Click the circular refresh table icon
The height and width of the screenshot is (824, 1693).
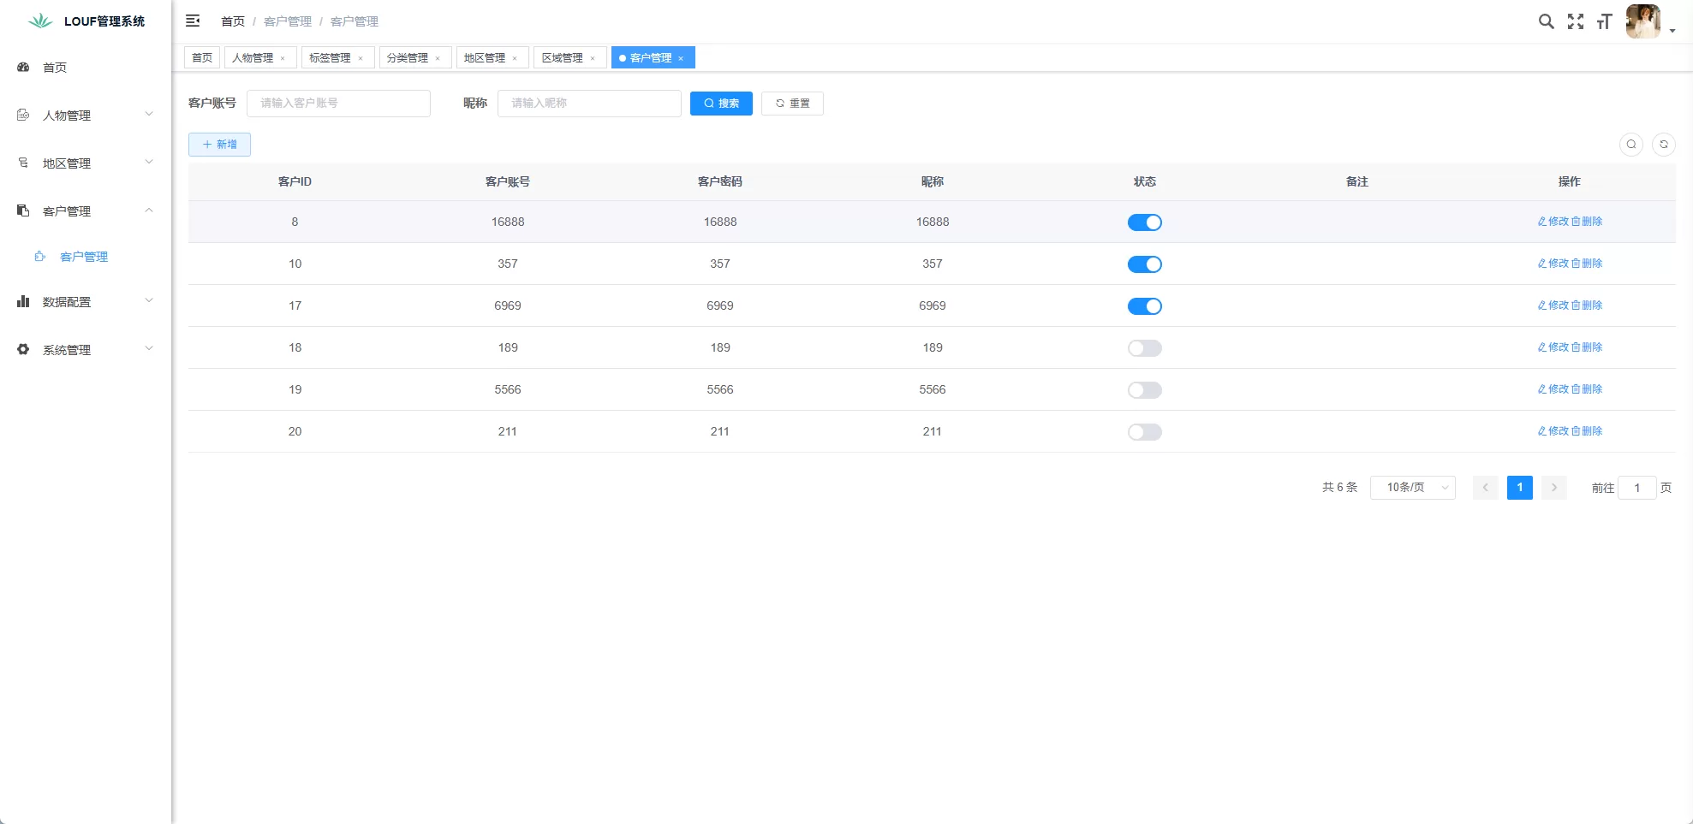[x=1663, y=145]
